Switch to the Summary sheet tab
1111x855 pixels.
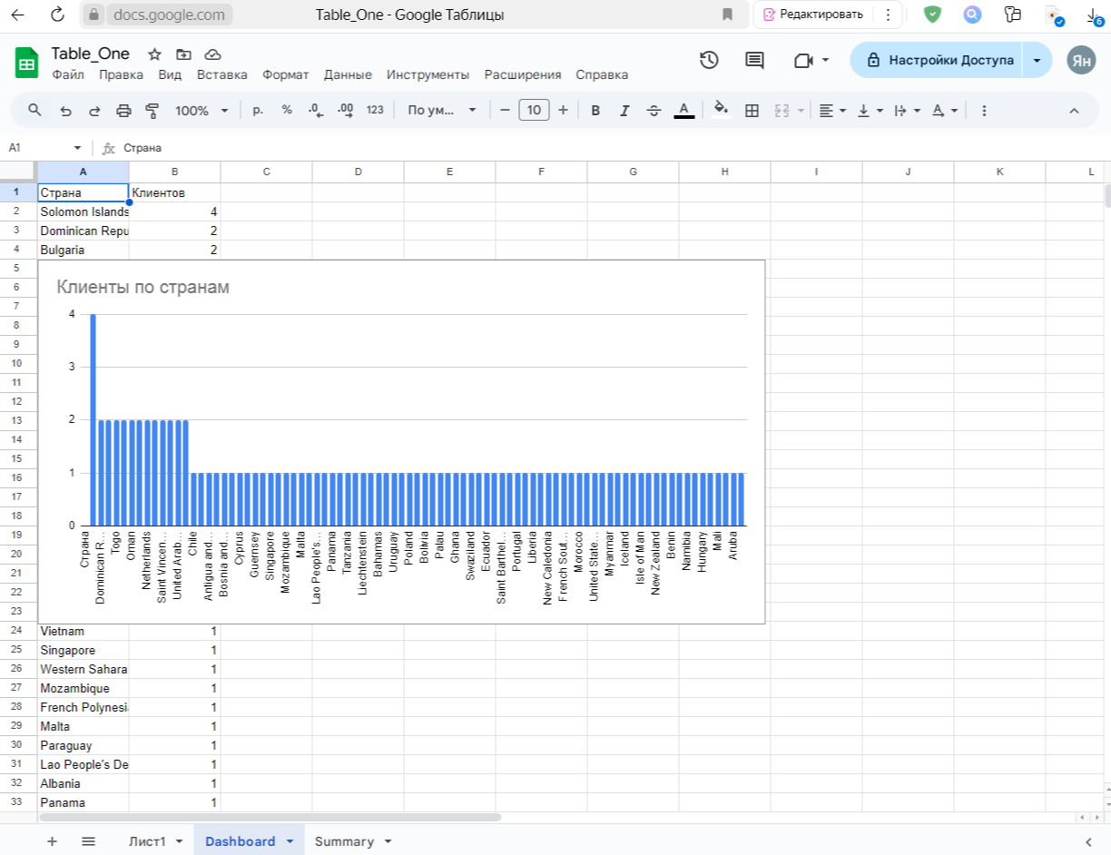[x=343, y=841]
